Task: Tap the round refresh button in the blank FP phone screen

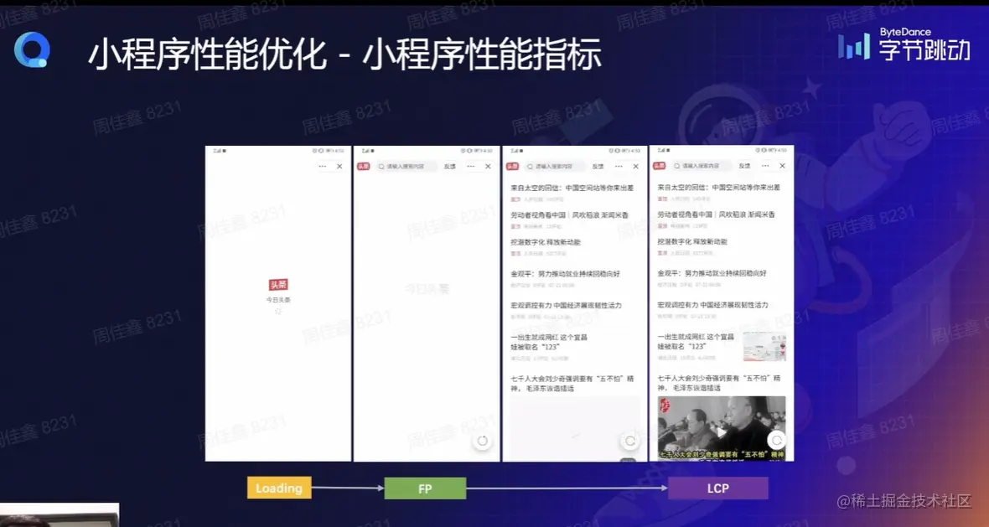Action: point(483,442)
